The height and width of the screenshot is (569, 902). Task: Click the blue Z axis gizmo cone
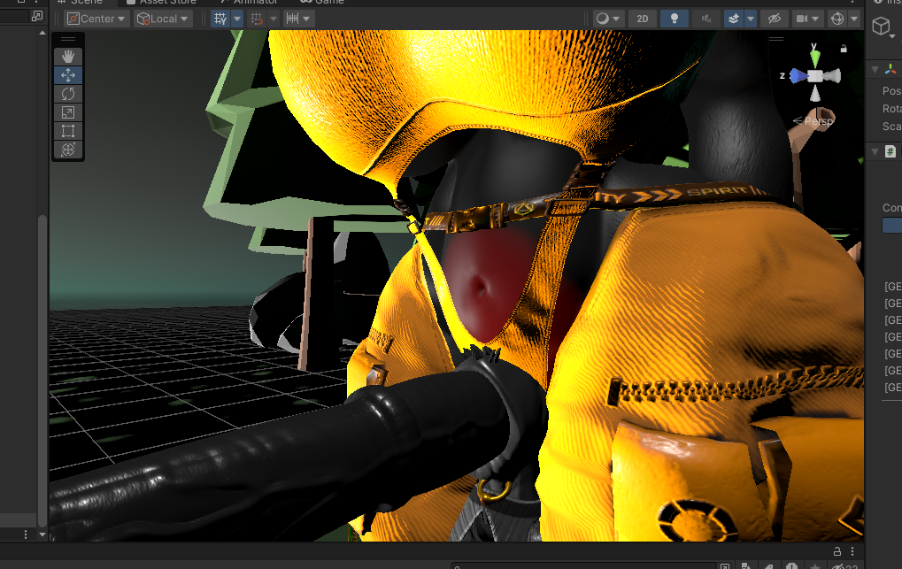[798, 76]
